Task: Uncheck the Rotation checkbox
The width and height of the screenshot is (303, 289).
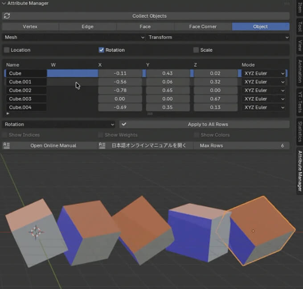Action: pos(101,50)
